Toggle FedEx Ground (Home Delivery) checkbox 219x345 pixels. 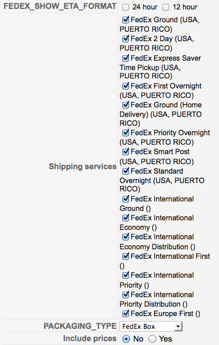pyautogui.click(x=126, y=105)
